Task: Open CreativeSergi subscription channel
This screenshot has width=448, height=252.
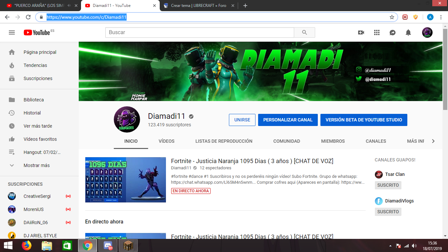Action: pos(39,196)
